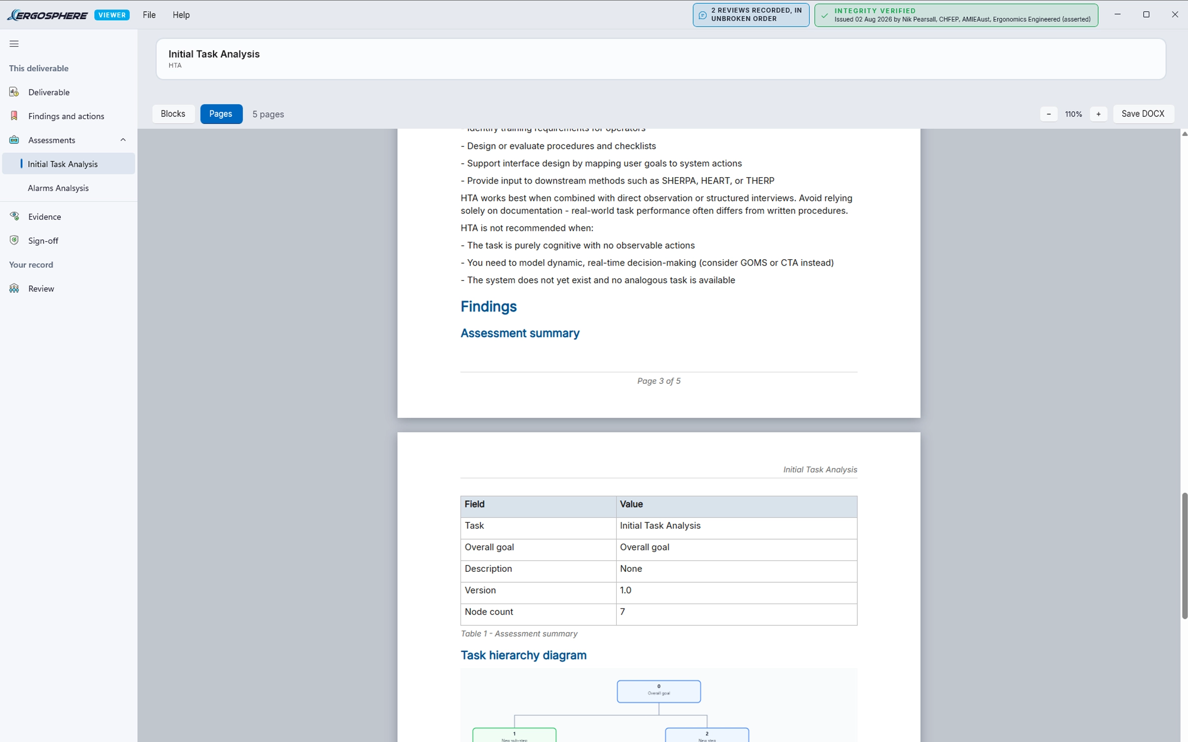
Task: Click the Task hierarchy diagram heading
Action: [x=523, y=655]
